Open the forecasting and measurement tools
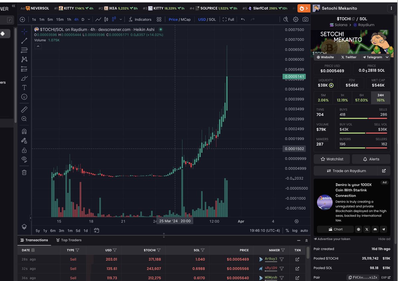The image size is (398, 281). pos(24,69)
